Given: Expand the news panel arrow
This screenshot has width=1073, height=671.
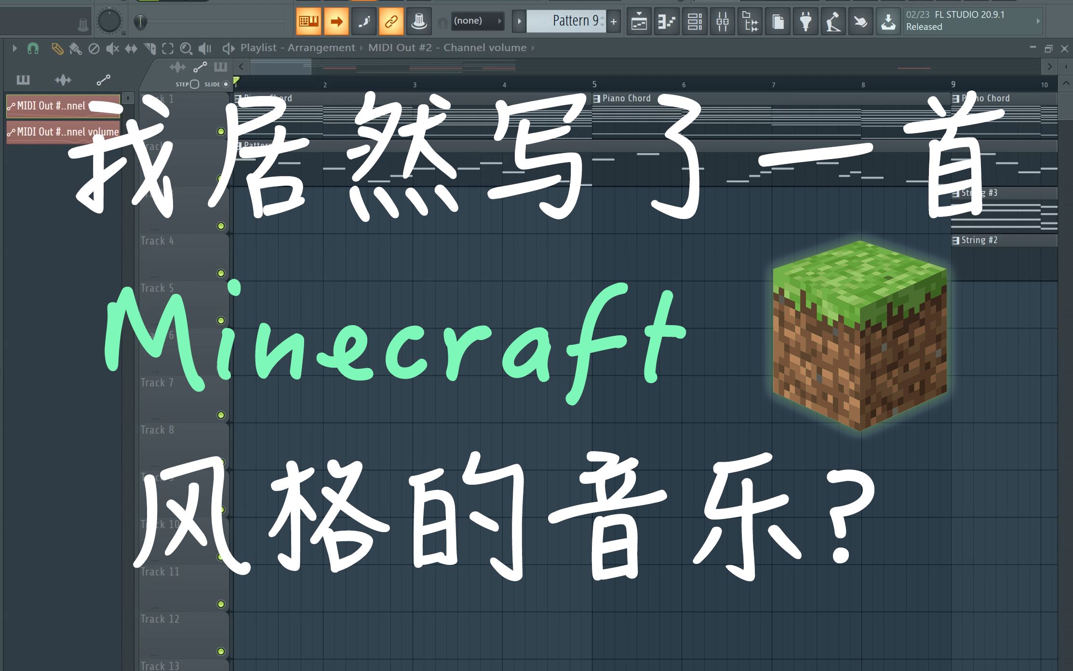Looking at the screenshot, I should pyautogui.click(x=1038, y=21).
